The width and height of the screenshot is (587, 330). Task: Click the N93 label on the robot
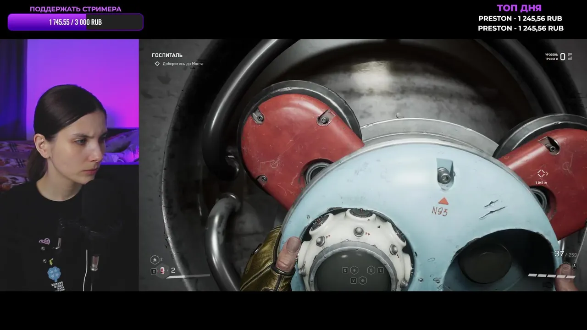coord(439,211)
